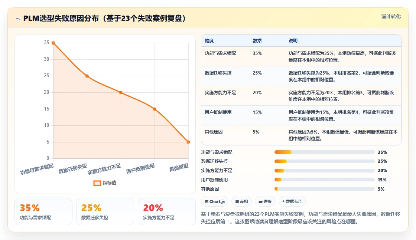Click the description starting 功能与需求错配为35%
The image size is (416, 240).
(x=342, y=56)
